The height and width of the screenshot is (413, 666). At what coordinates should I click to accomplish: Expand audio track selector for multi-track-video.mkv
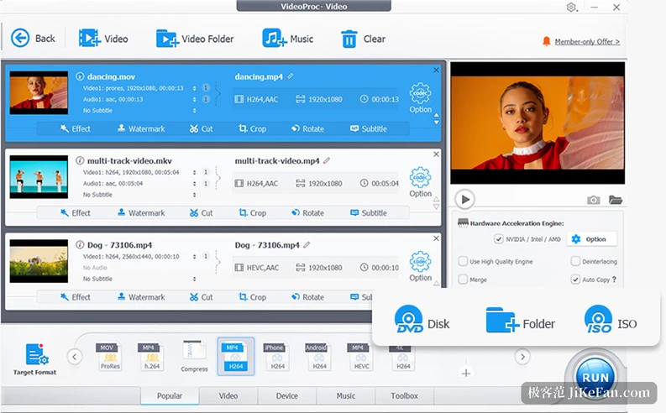[195, 183]
